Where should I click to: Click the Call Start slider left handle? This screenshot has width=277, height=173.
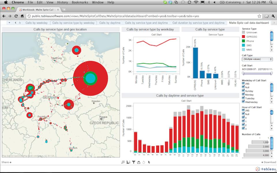(x=243, y=73)
